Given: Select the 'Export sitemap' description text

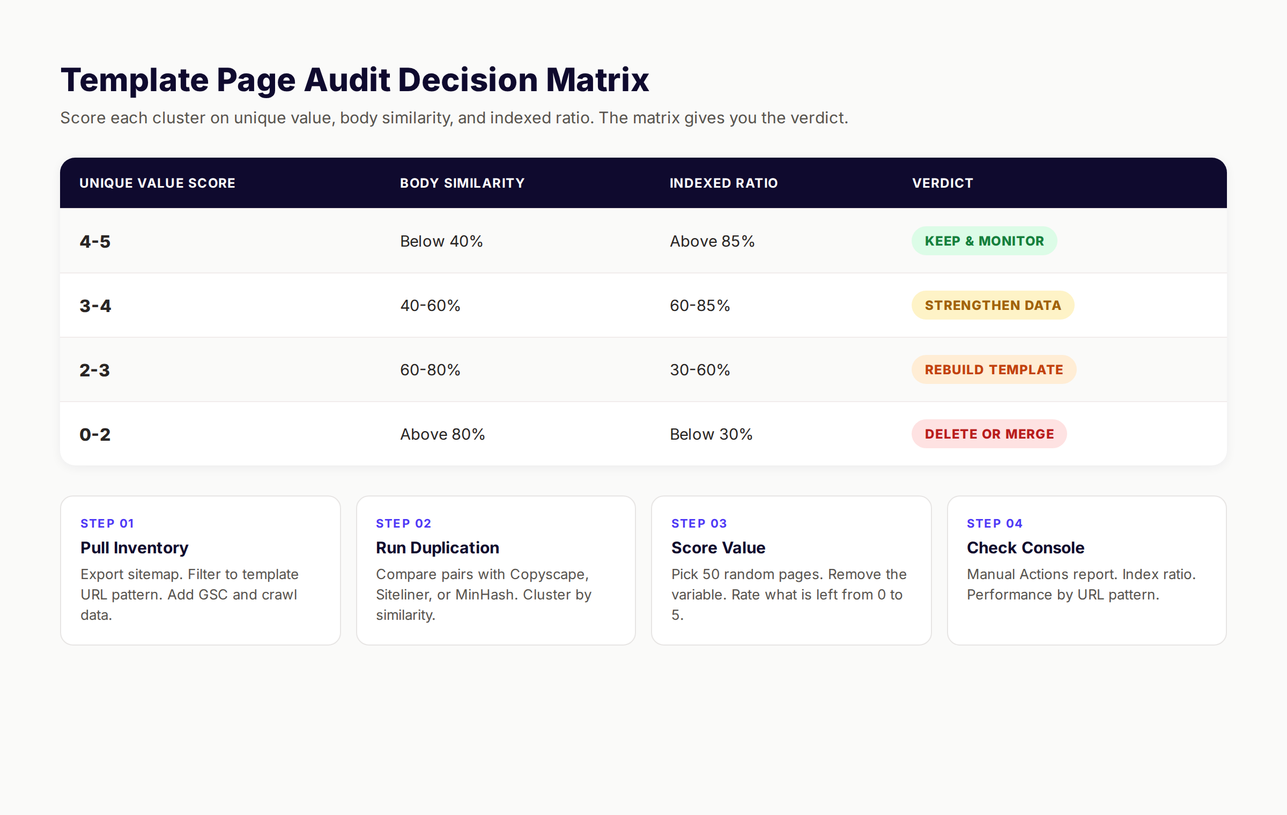Looking at the screenshot, I should 190,595.
